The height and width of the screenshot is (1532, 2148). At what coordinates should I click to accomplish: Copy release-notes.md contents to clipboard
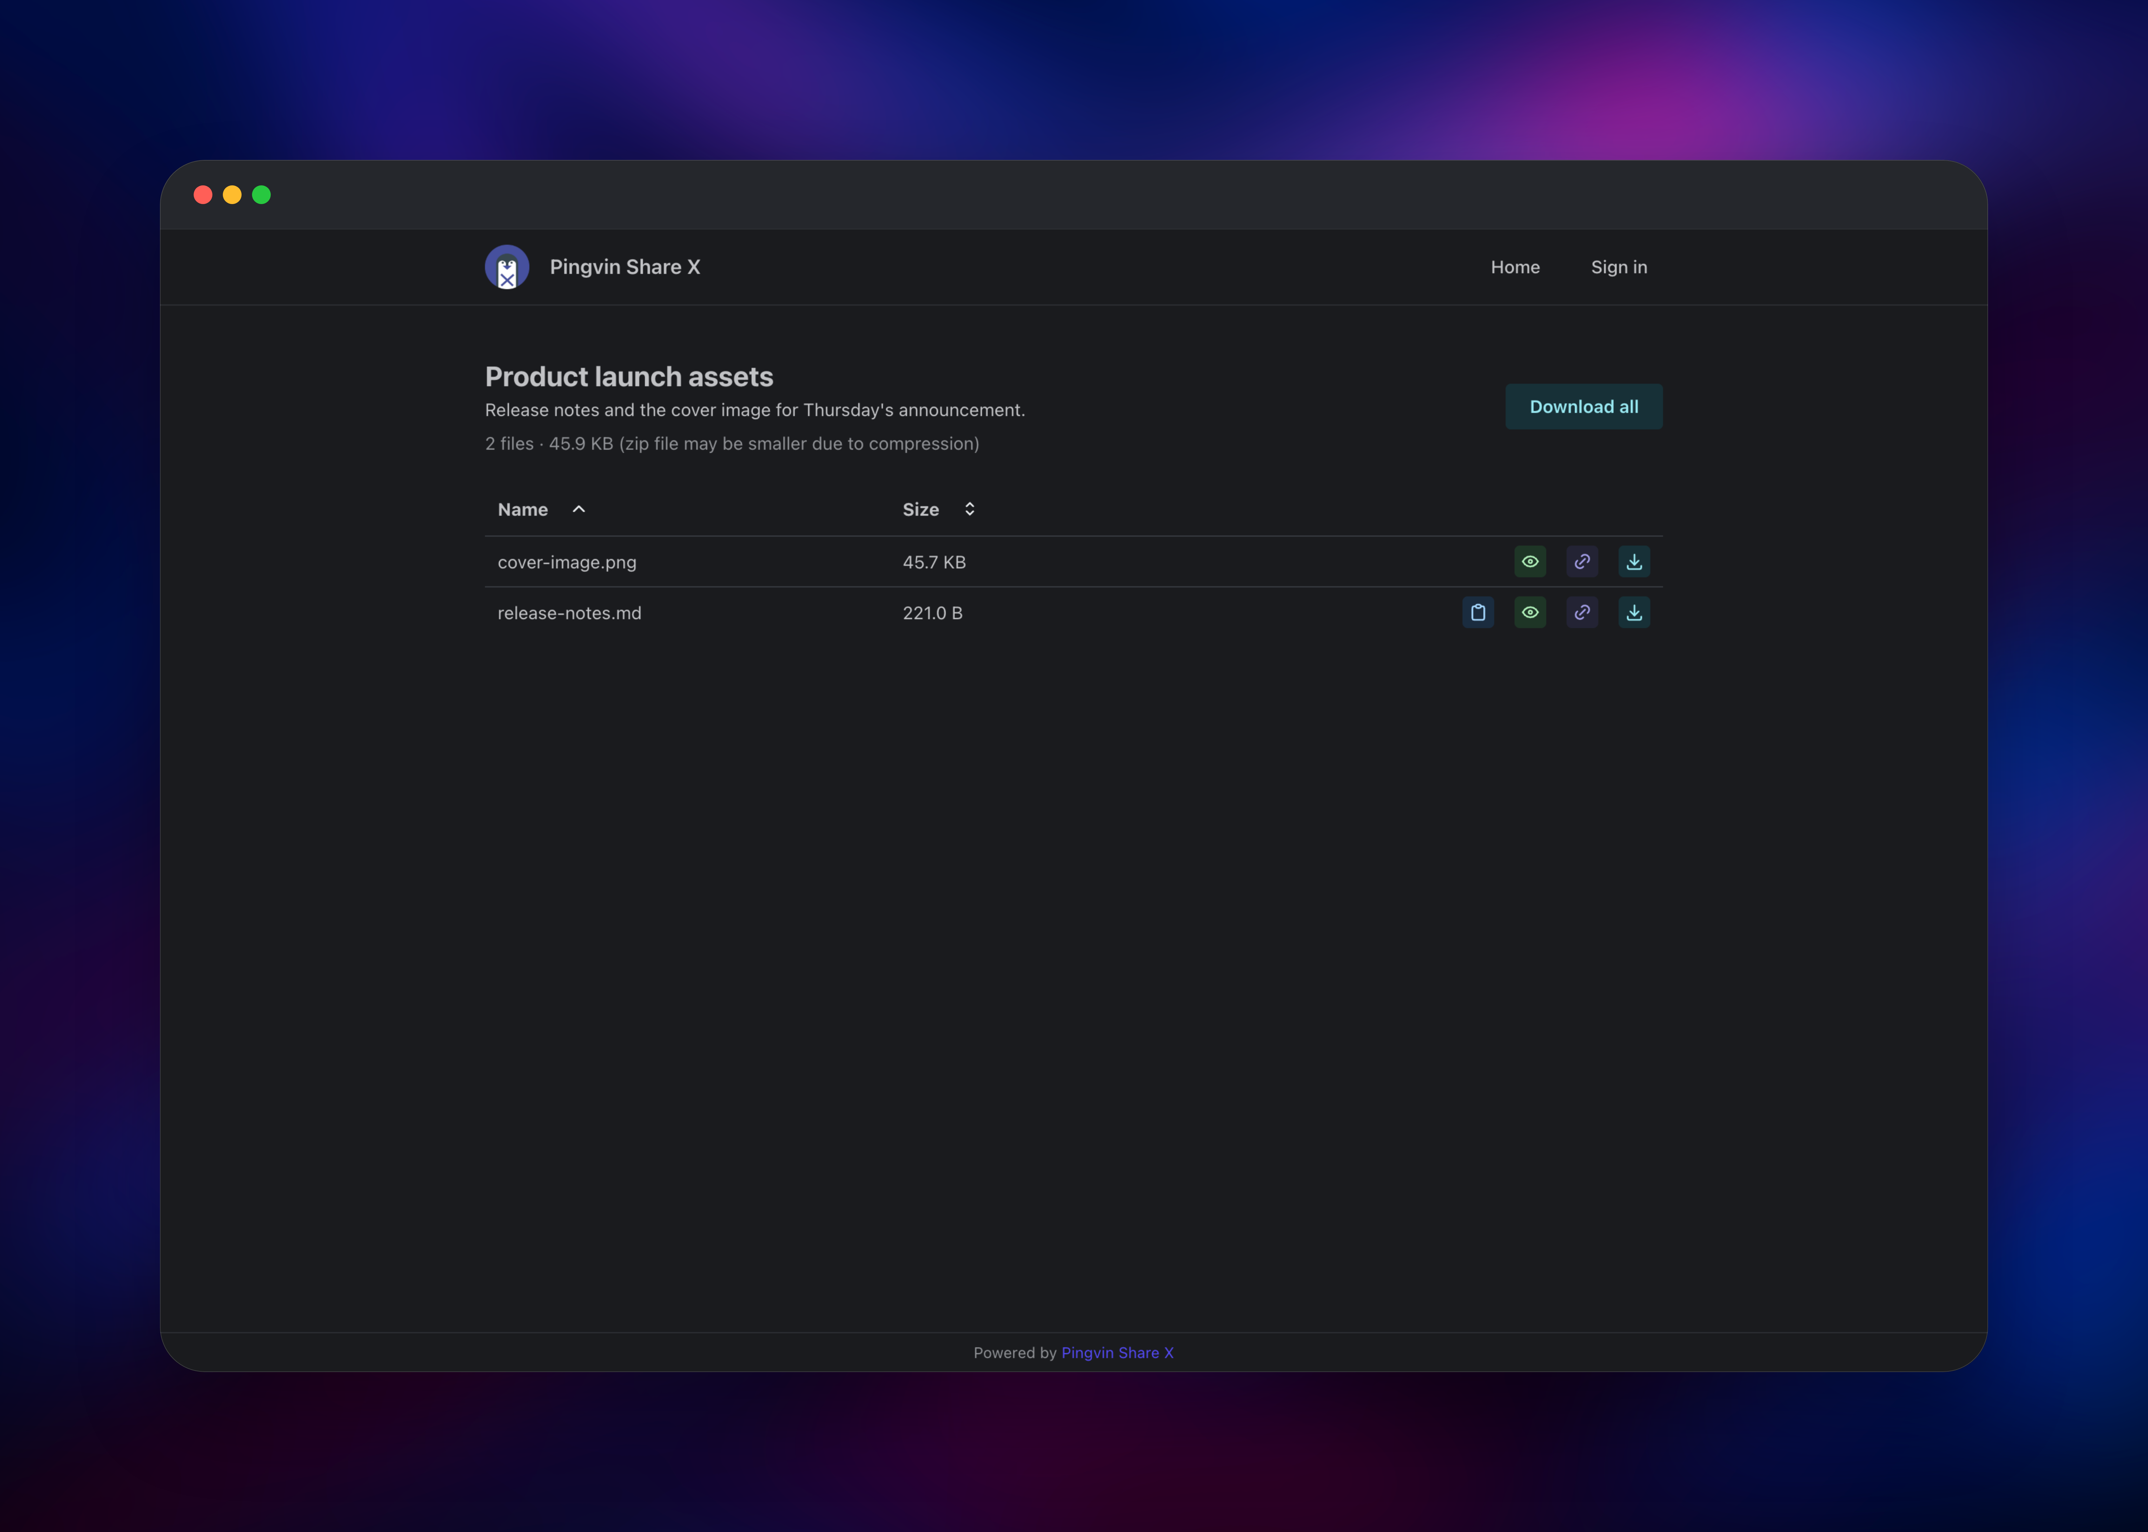[1478, 612]
